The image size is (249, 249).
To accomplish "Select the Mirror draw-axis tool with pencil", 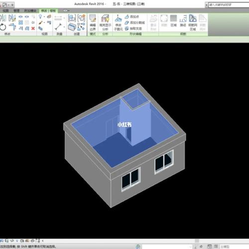I will (x=12, y=18).
